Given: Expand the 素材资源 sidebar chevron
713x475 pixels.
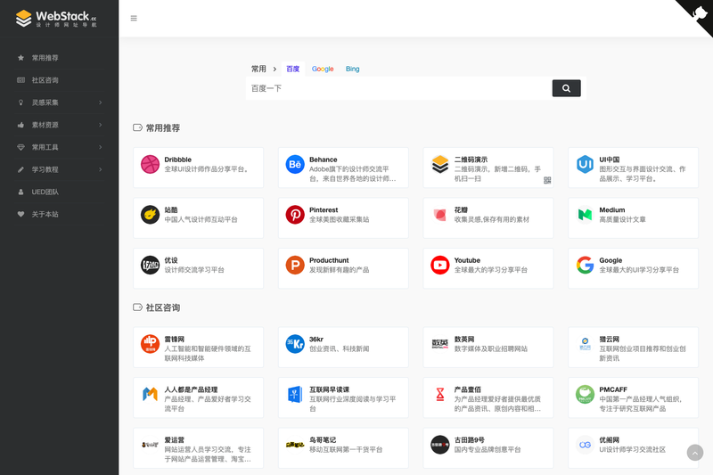Looking at the screenshot, I should point(101,125).
